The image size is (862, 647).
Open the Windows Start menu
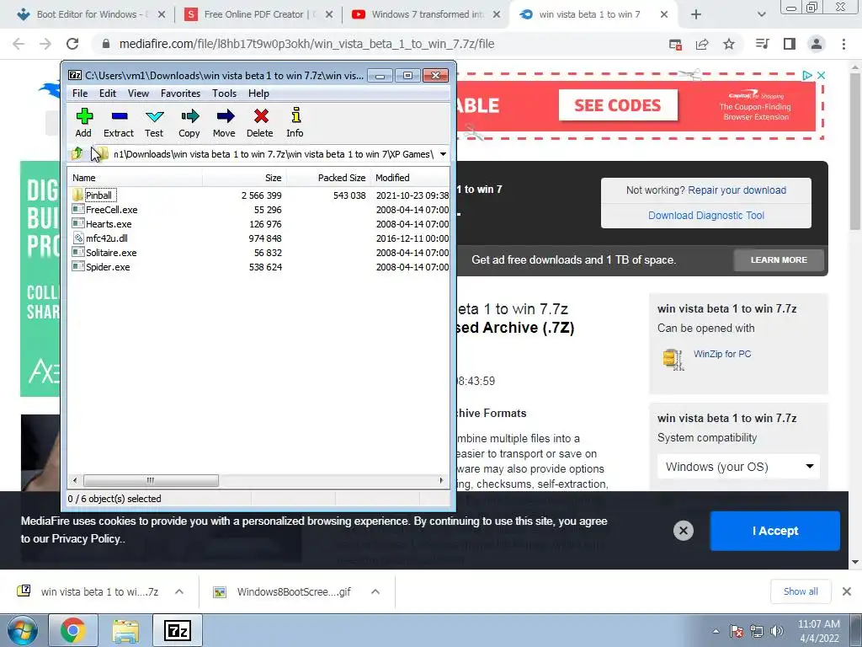click(x=23, y=630)
